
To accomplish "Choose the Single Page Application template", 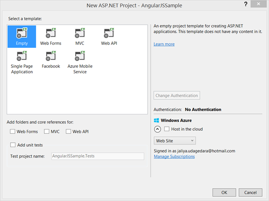I will tap(22, 62).
